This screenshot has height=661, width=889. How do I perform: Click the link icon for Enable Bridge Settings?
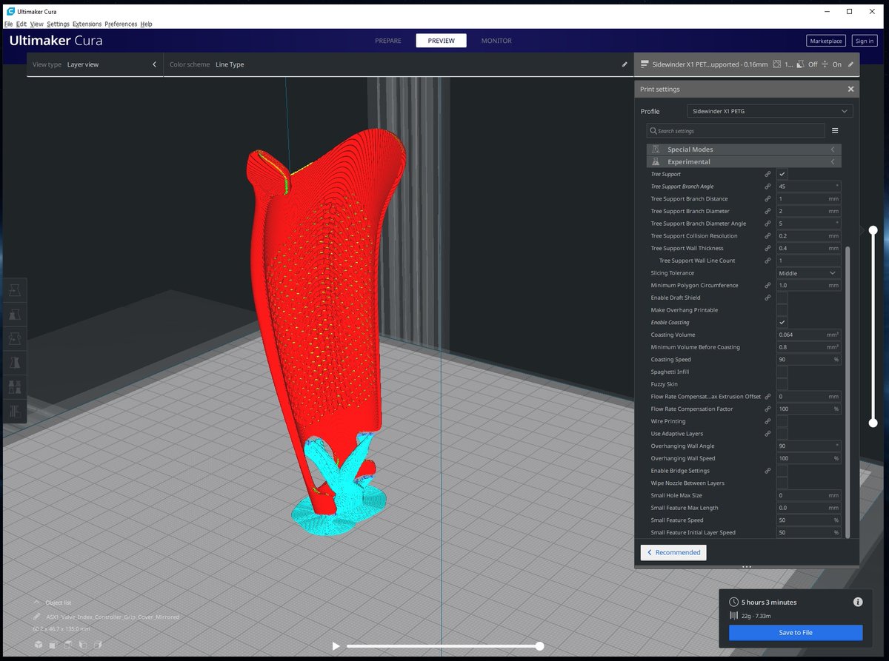768,471
